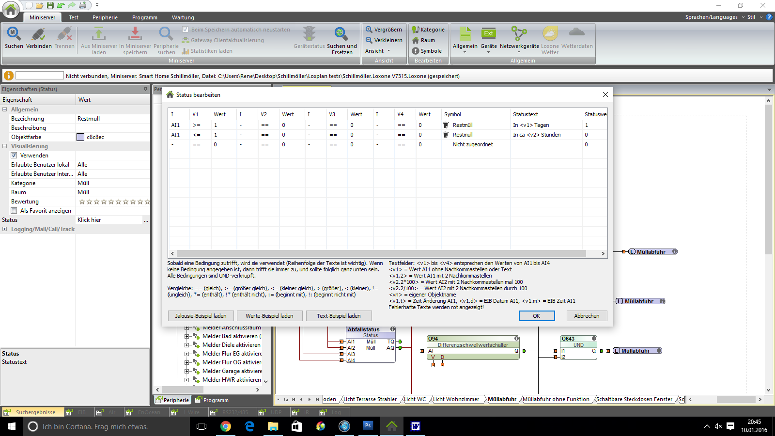Click the status table horizontal scrollbar
Screen dimensions: 775x436
coord(381,253)
